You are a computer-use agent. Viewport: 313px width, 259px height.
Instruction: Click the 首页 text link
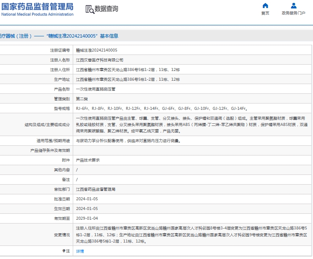pos(265,13)
